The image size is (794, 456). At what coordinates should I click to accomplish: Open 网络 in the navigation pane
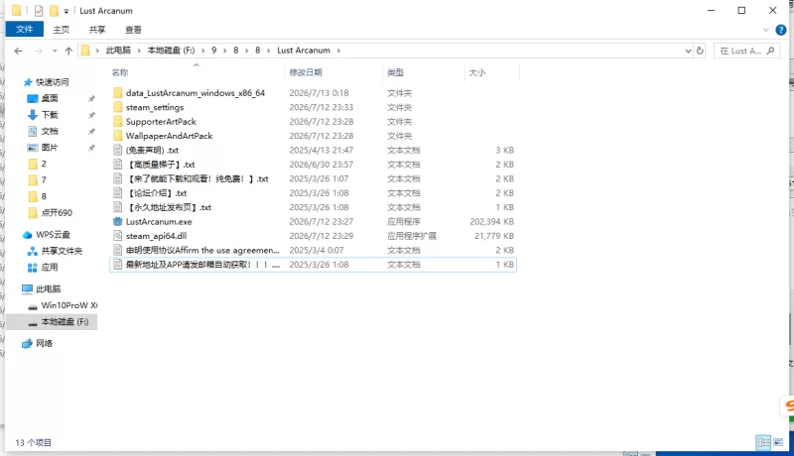44,343
